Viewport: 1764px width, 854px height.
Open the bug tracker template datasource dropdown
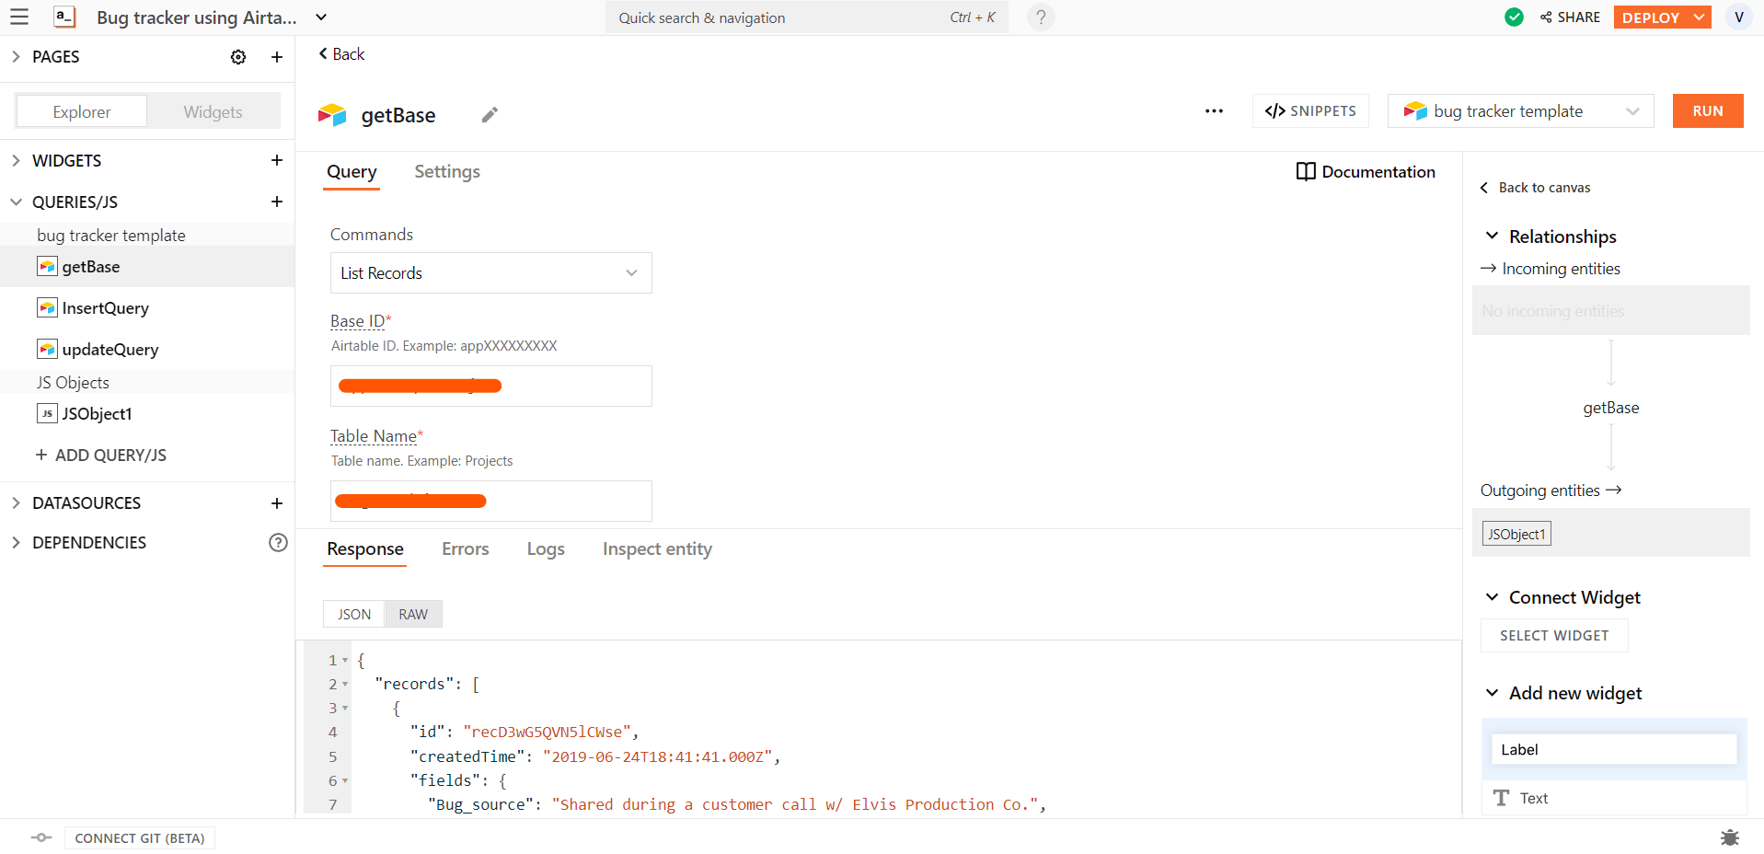click(x=1520, y=111)
